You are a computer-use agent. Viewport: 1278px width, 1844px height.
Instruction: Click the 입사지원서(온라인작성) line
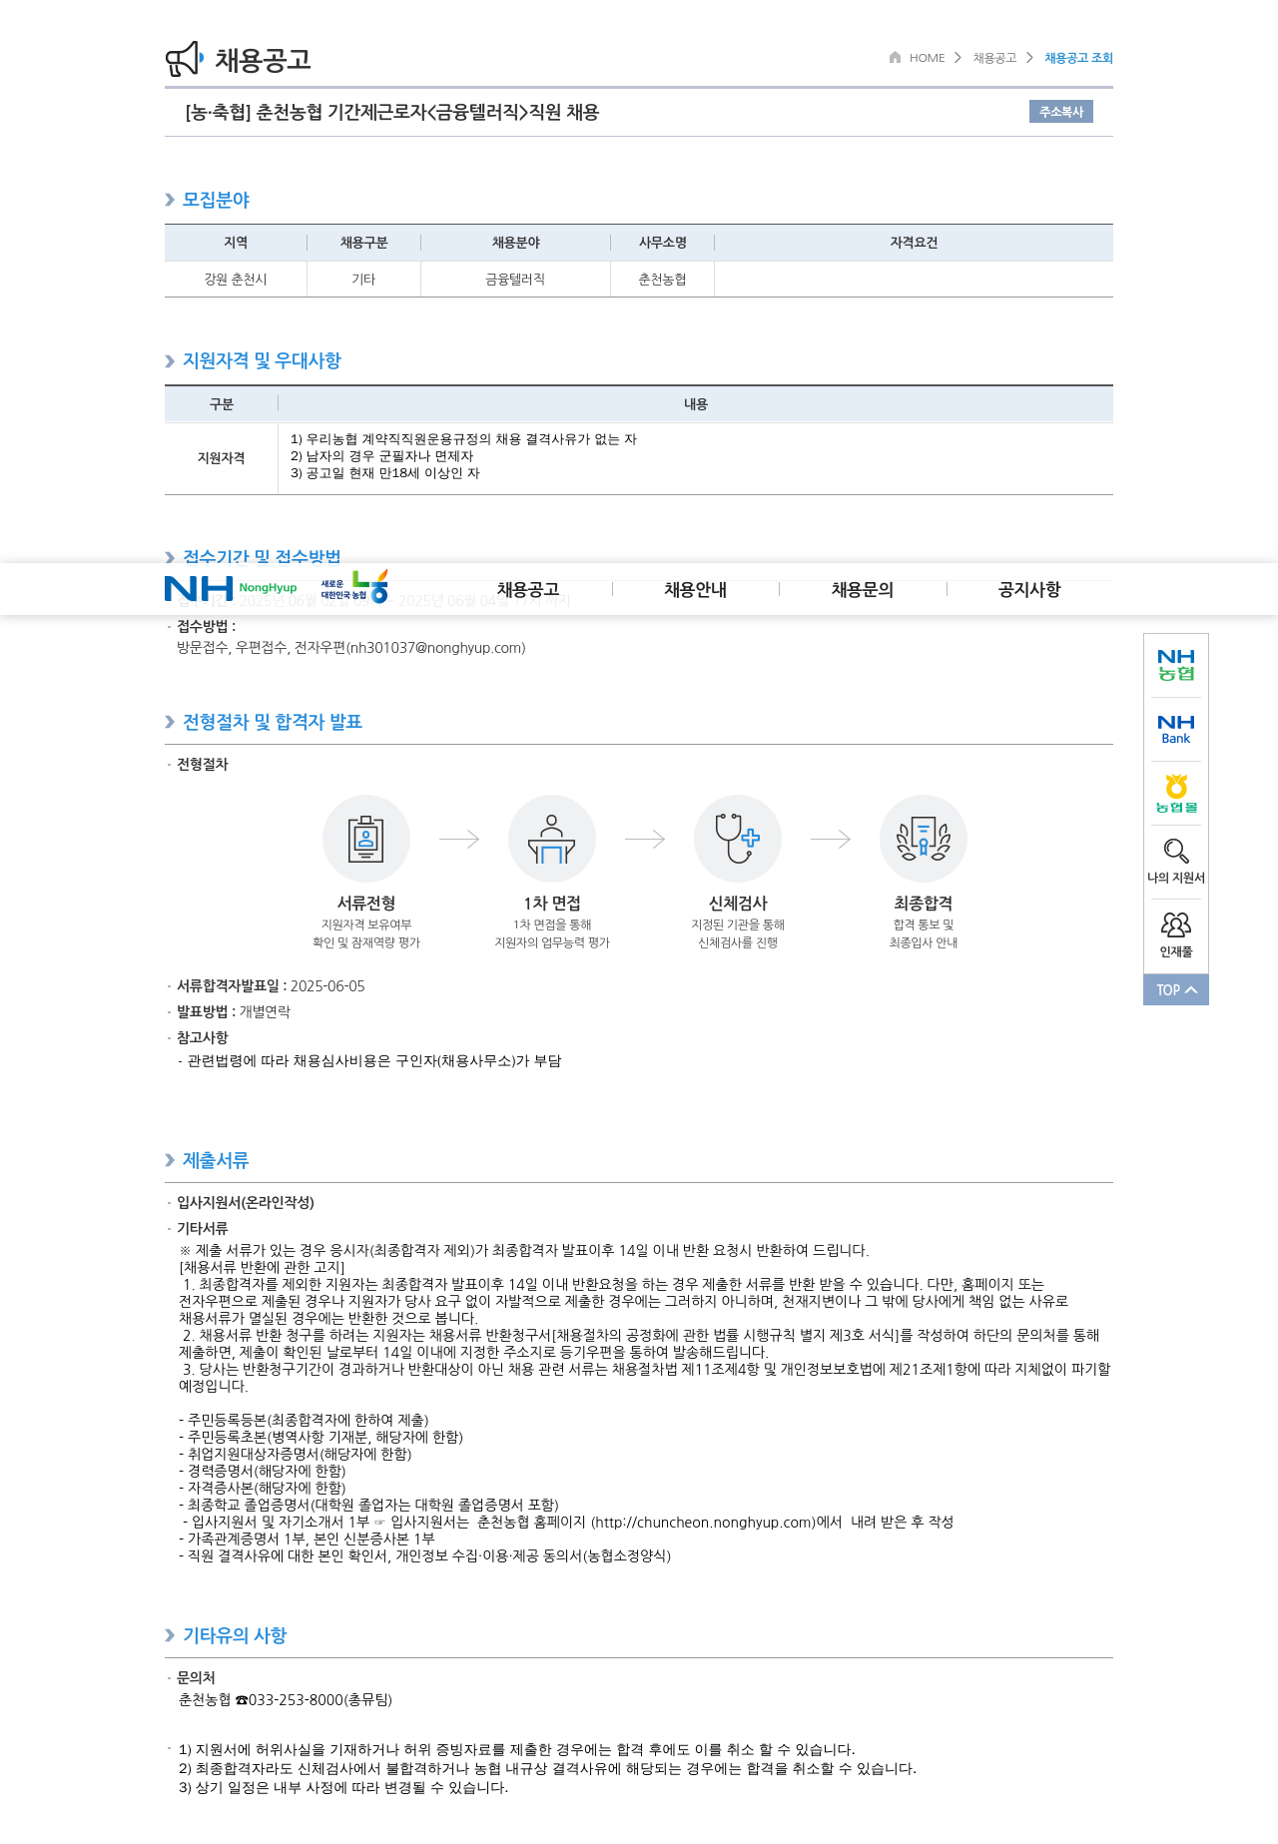click(246, 1203)
